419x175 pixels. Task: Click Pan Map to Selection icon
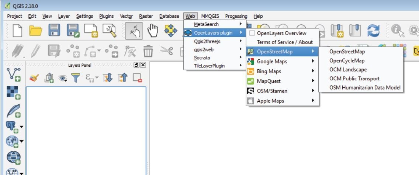point(170,31)
